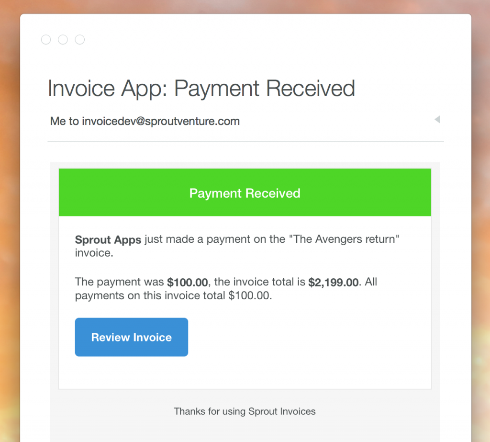This screenshot has height=442, width=490.
Task: Expand recipient details with the gray triangle
Action: [x=437, y=120]
